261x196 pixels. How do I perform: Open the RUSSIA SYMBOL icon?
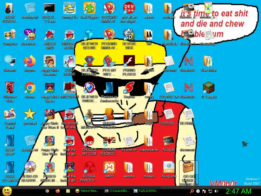109,118
